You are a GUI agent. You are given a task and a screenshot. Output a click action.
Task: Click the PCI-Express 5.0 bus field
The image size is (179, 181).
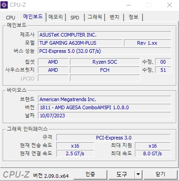105,51
